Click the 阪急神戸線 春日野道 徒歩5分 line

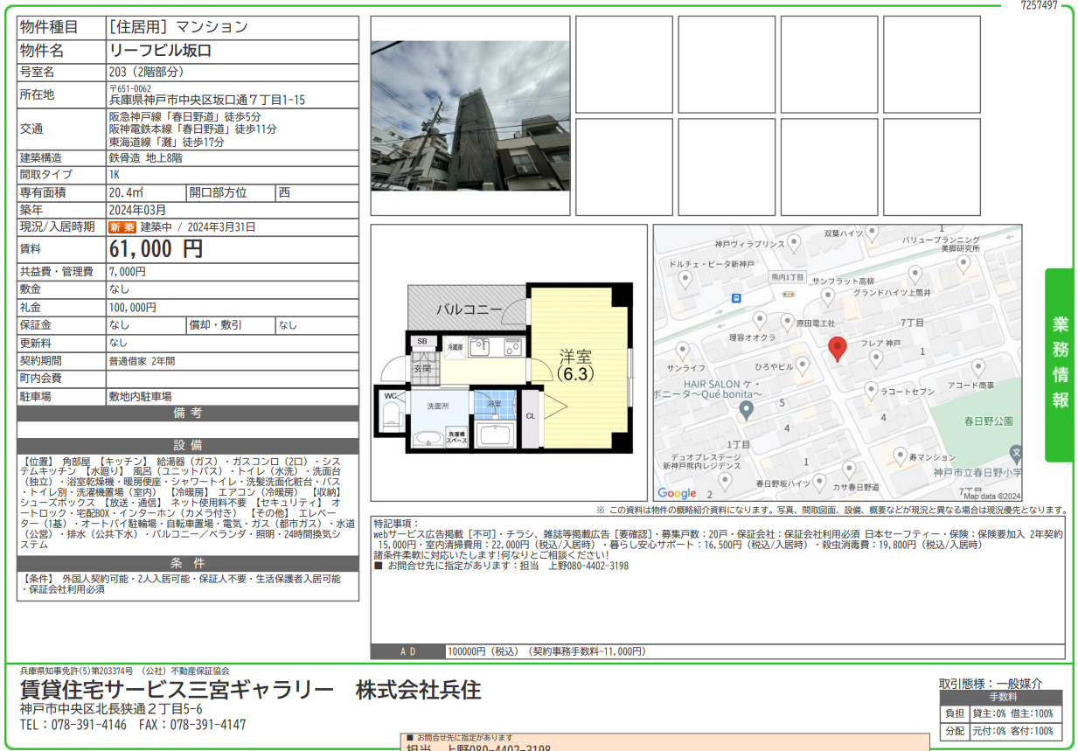(x=184, y=116)
